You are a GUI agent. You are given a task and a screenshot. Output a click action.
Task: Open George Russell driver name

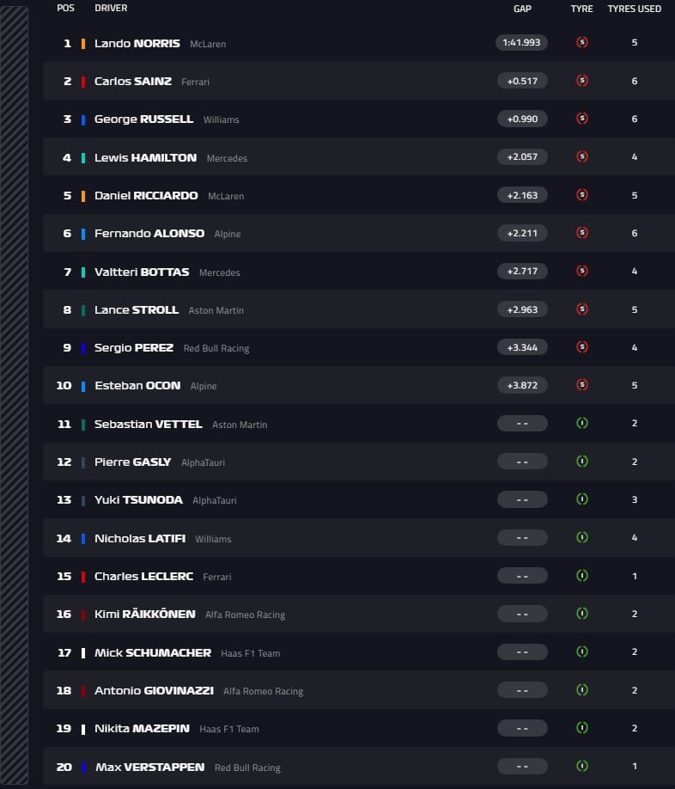pyautogui.click(x=143, y=119)
